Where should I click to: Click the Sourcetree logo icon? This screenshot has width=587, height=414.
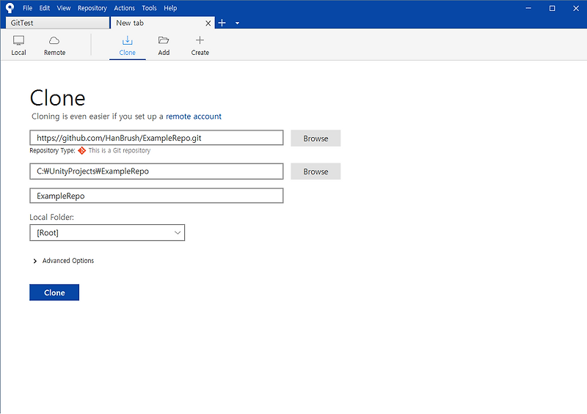10,8
